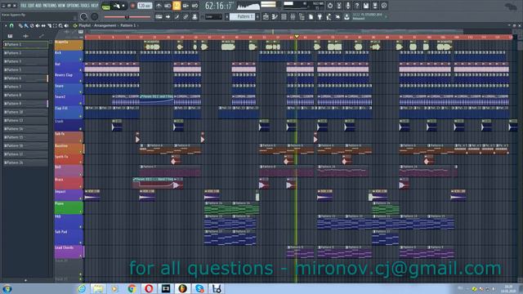Image resolution: width=523 pixels, height=294 pixels.
Task: Adjust the master volume knob
Action: pos(83,16)
